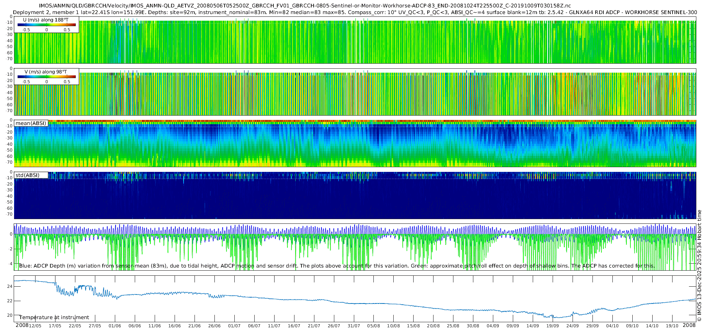The width and height of the screenshot is (703, 332).
Task: Select the 19/10 date tick label
Action: click(x=672, y=326)
